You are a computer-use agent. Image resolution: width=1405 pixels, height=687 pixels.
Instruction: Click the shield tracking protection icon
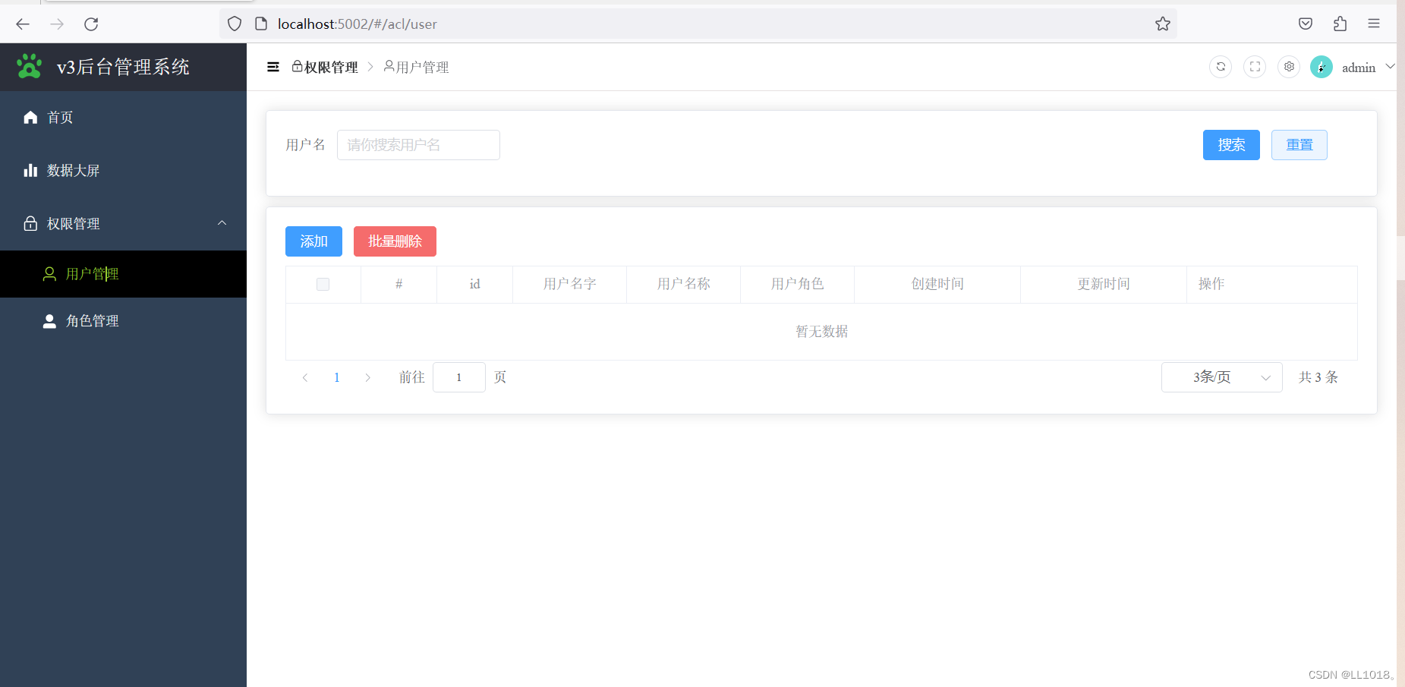[235, 24]
